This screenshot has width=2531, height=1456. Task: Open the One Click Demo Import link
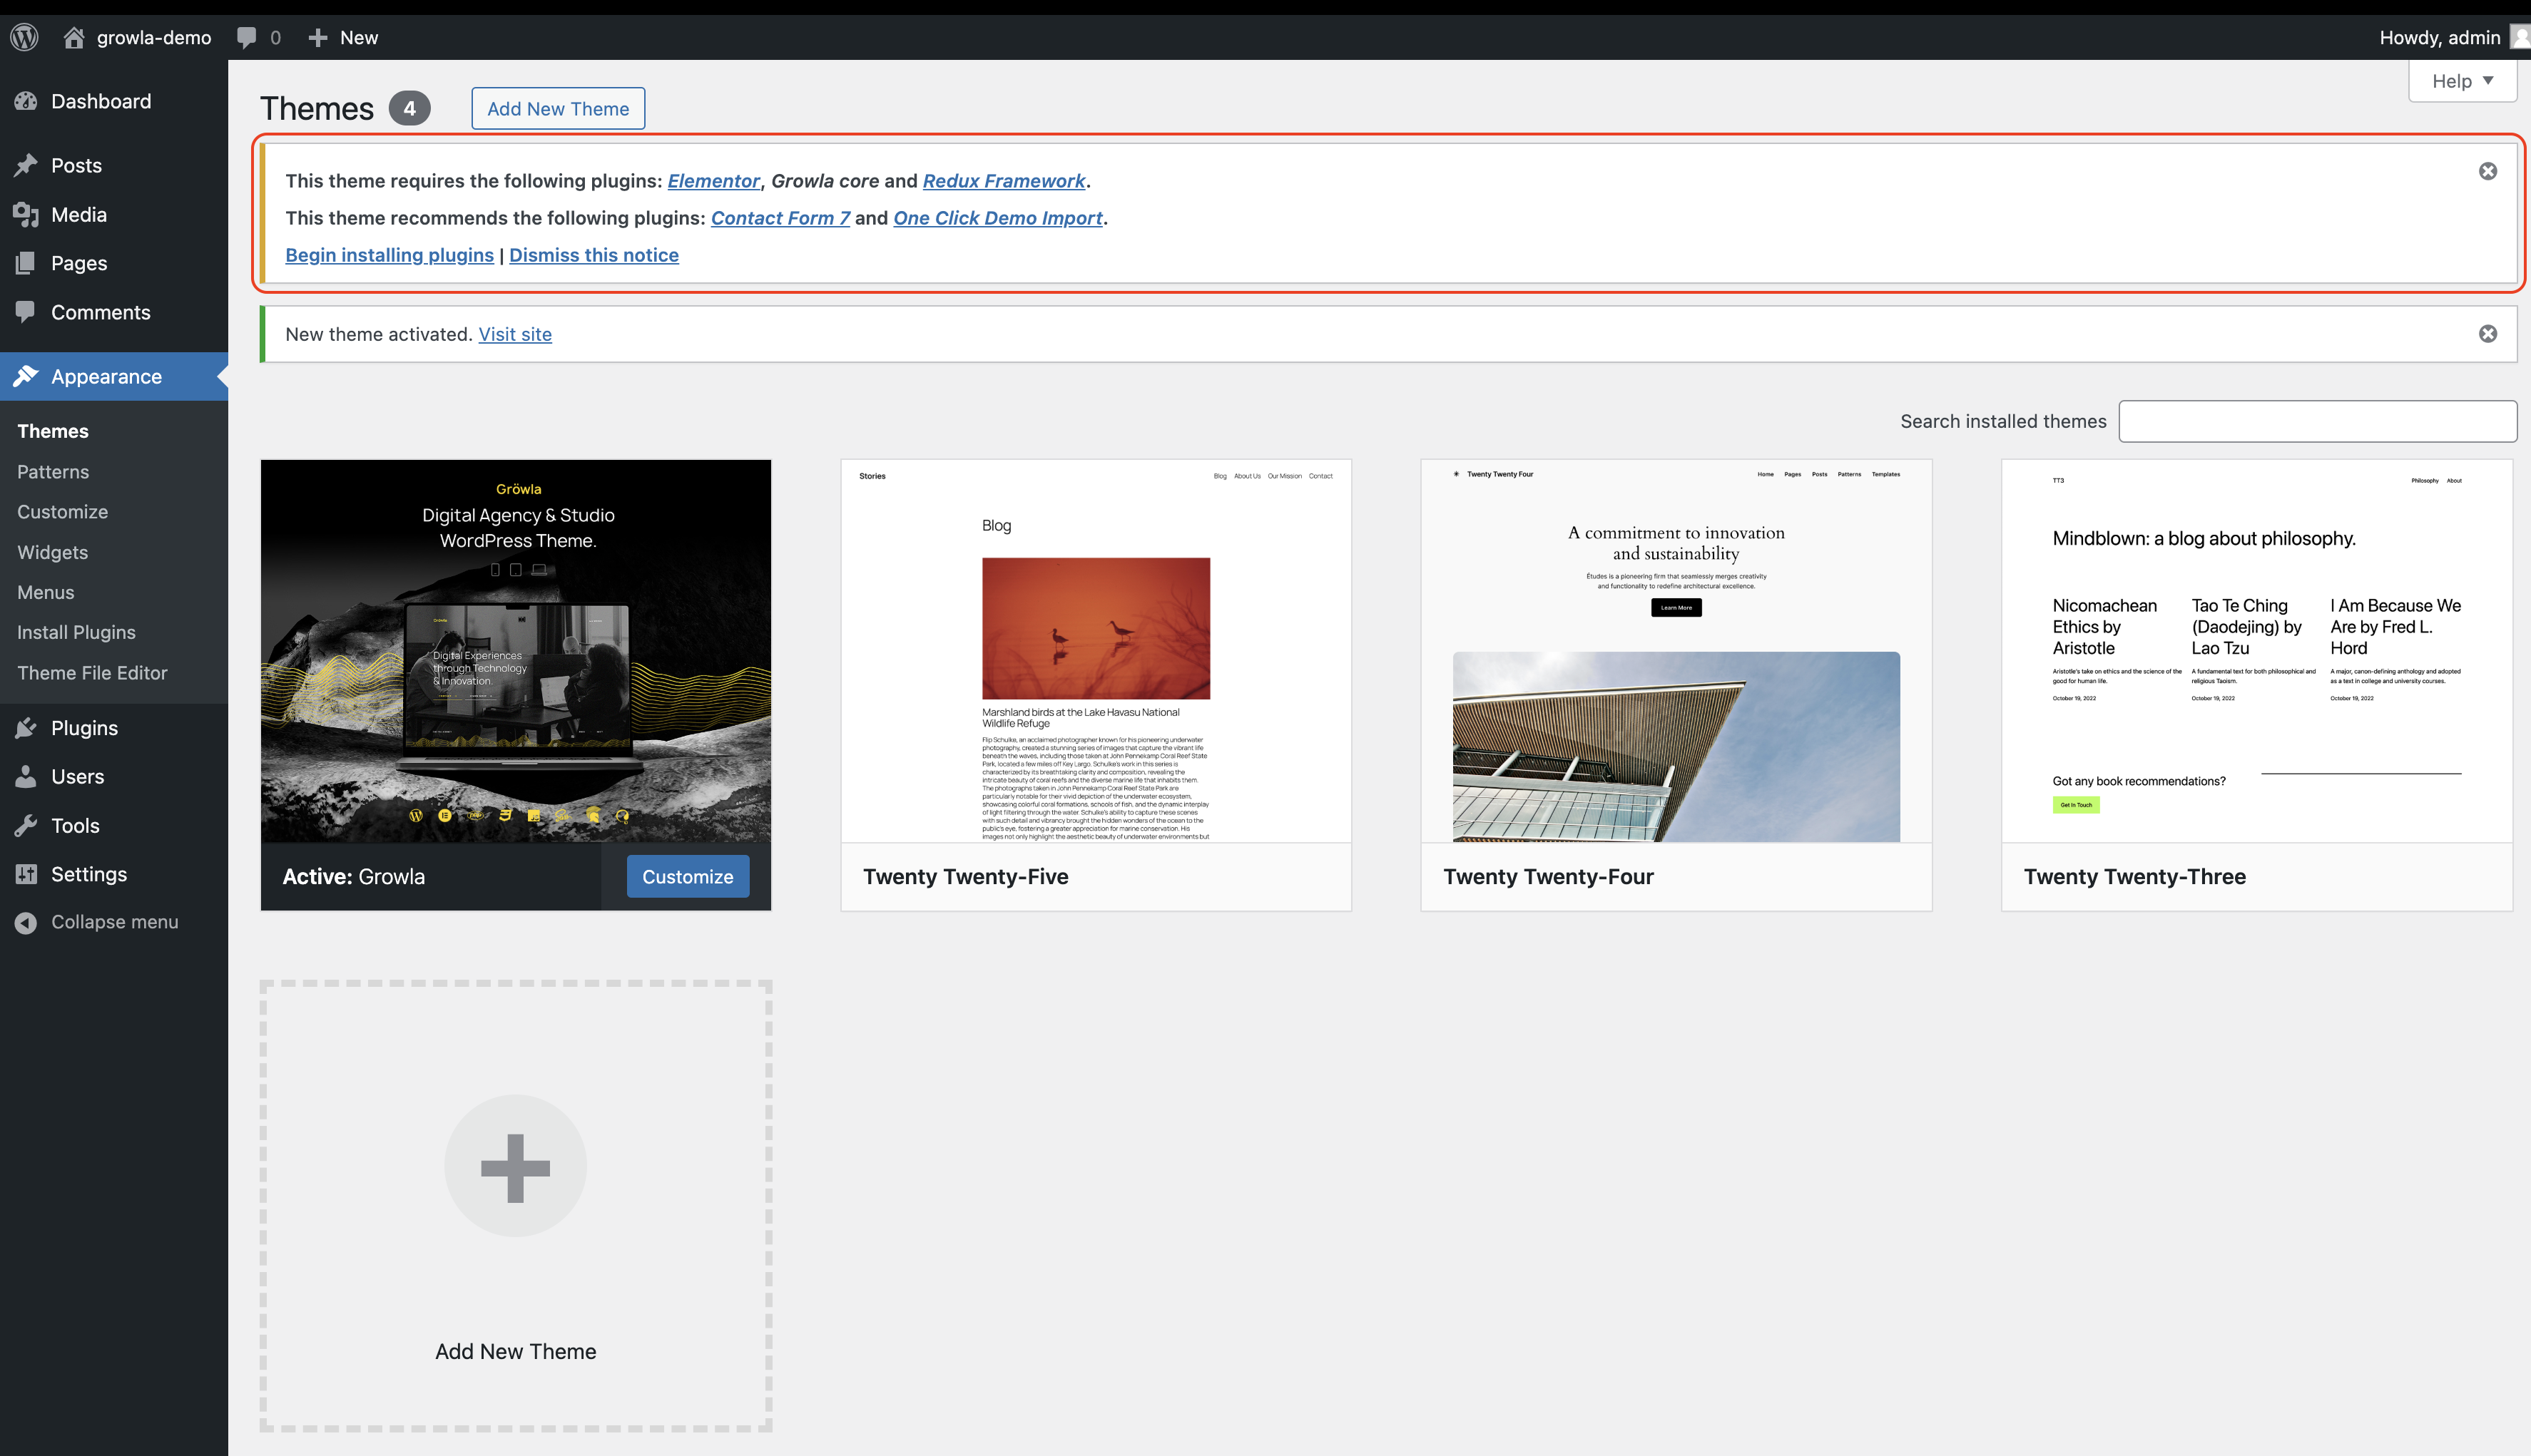(x=997, y=218)
